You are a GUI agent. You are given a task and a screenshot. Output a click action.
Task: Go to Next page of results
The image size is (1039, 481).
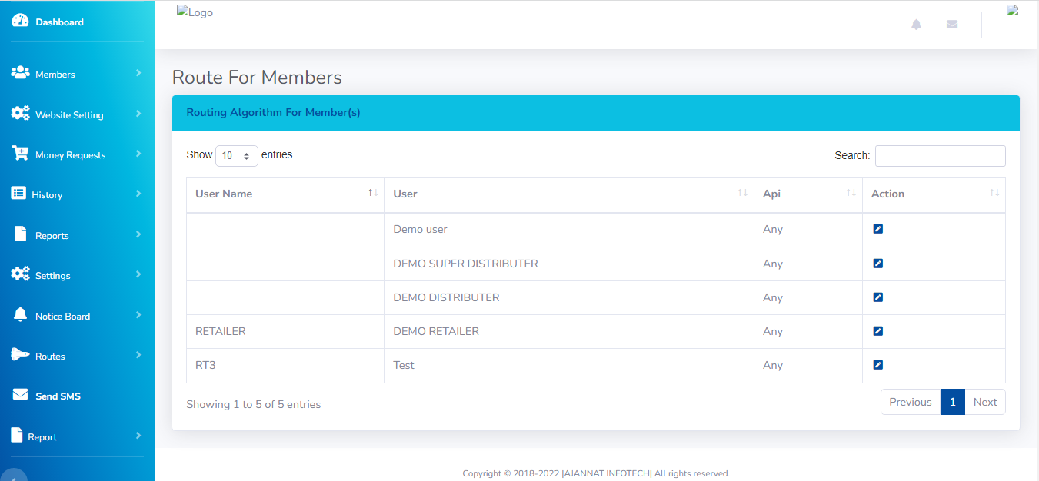coord(984,402)
